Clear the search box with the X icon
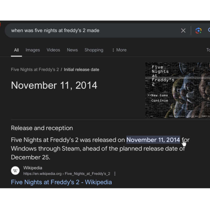Image resolution: width=210 pixels, height=210 pixels. 183,31
